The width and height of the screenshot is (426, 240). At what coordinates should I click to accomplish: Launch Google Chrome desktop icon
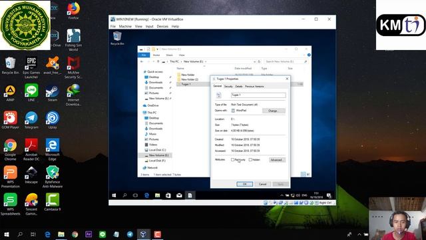click(10, 149)
